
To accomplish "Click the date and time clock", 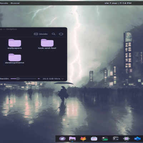I will (118, 3).
